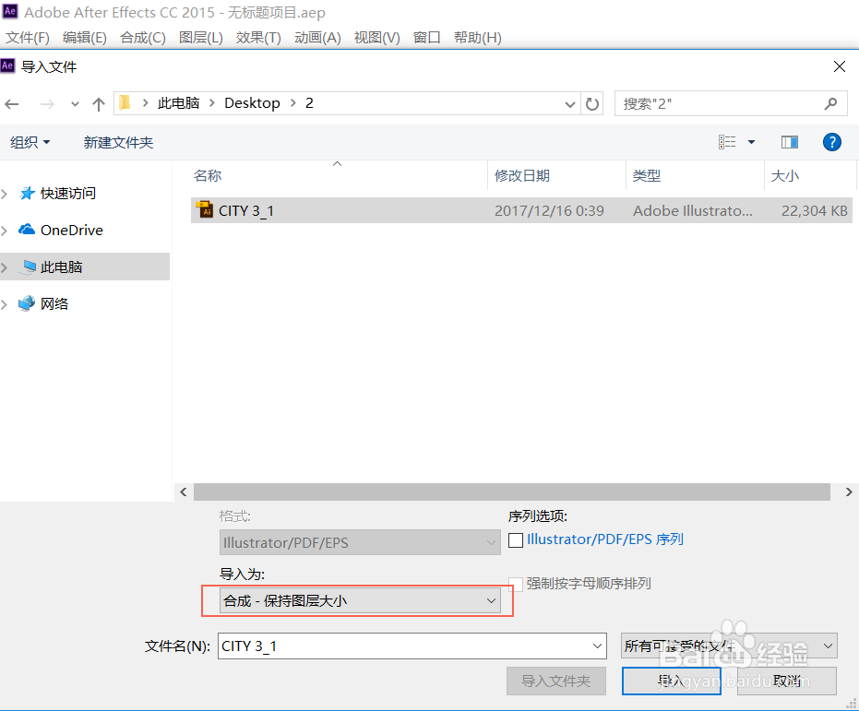859x711 pixels.
Task: Go up to the parent folder
Action: tap(99, 103)
